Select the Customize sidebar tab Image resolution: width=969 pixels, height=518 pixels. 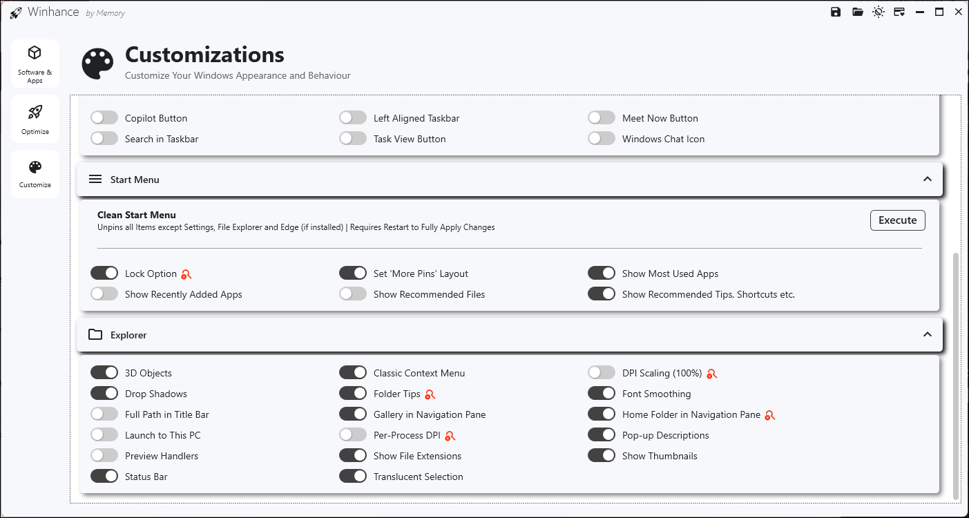[35, 174]
